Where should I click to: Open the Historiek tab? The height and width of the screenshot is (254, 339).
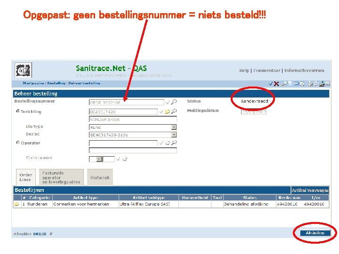100,177
